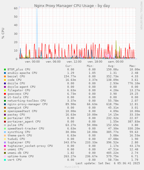
Task: Select the speedtest-tracker CPU legend label
Action: click(26, 129)
